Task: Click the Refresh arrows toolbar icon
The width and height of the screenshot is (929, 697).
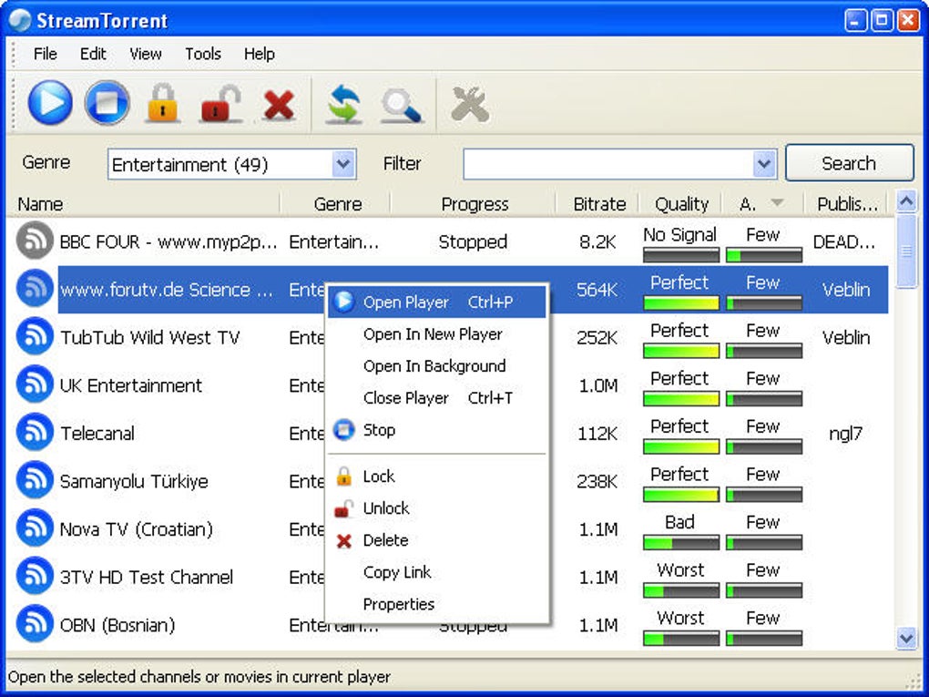Action: (x=344, y=104)
